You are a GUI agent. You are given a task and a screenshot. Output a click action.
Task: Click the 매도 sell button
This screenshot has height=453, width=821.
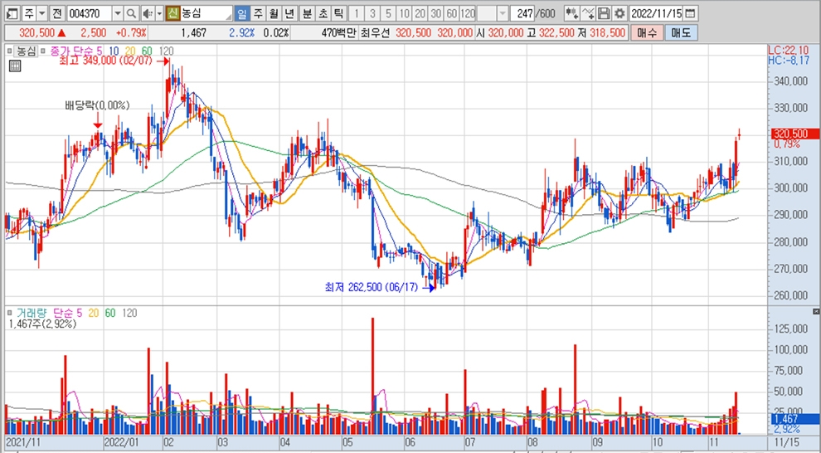pos(681,32)
